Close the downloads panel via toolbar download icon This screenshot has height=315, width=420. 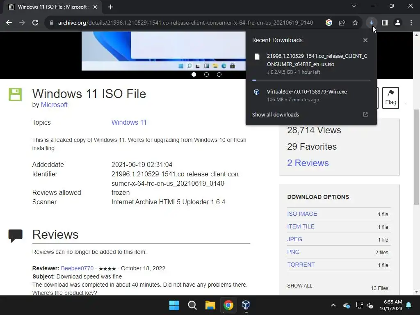click(371, 22)
